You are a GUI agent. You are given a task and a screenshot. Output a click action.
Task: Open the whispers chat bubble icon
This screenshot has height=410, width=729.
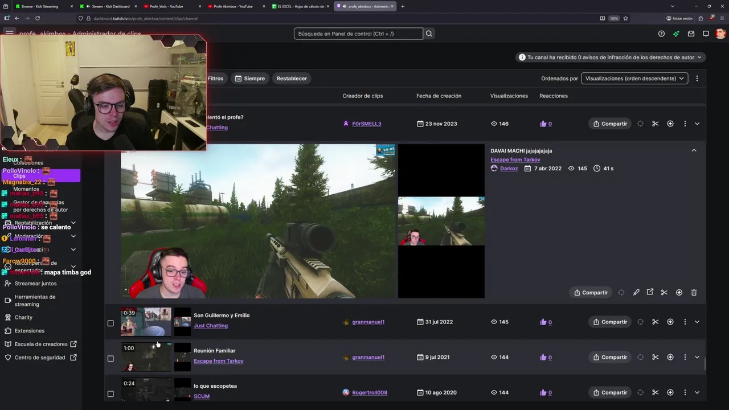706,34
